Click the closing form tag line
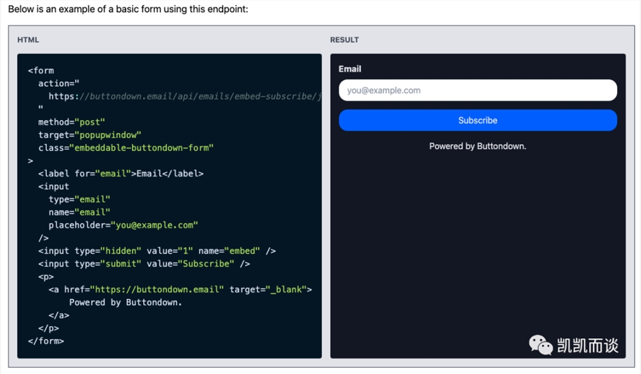Screen dimensions: 641x374 point(46,341)
